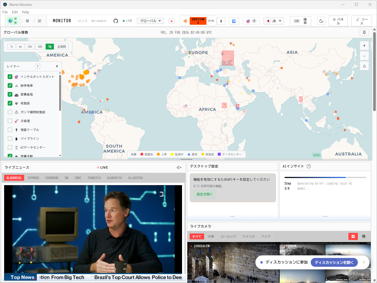Screen dimensions: 377x283
Task: Enable the パイプライン layer checkbox
Action: click(x=10, y=139)
